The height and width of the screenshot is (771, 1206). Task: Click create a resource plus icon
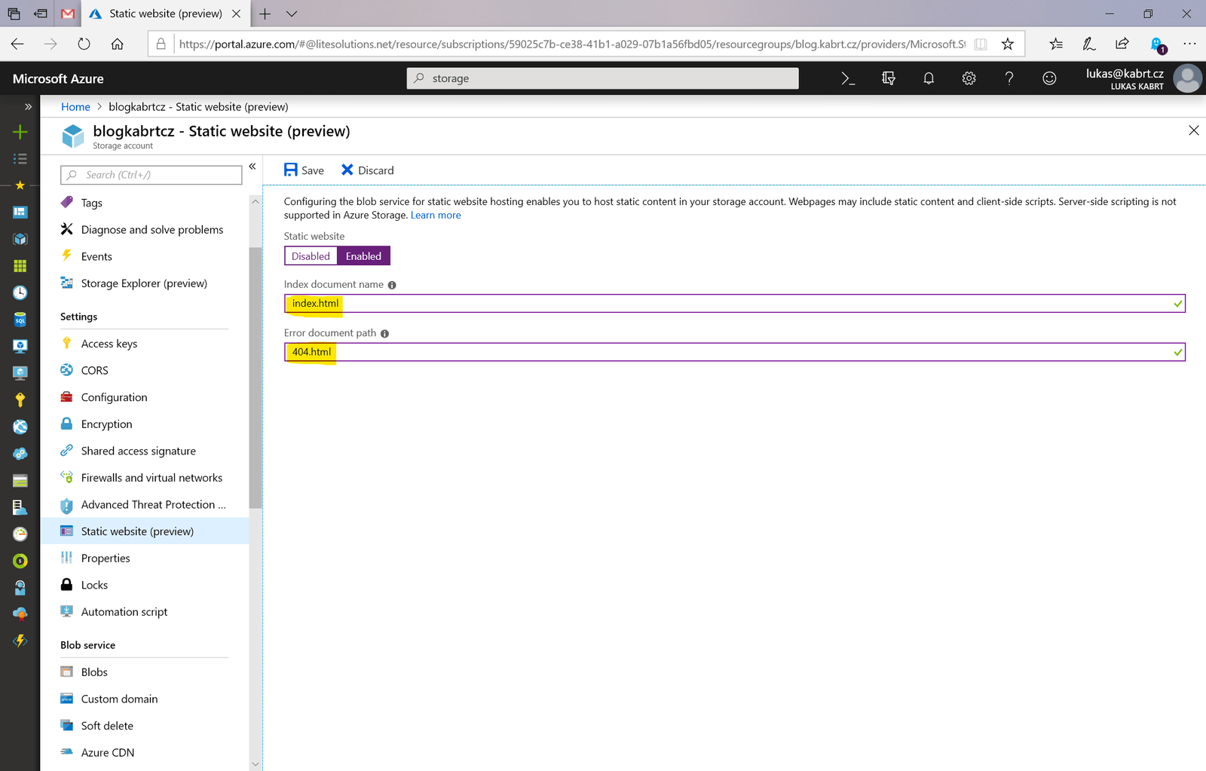20,132
